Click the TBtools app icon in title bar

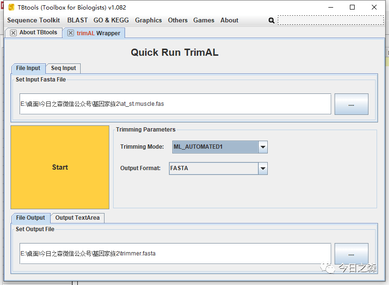(x=11, y=7)
